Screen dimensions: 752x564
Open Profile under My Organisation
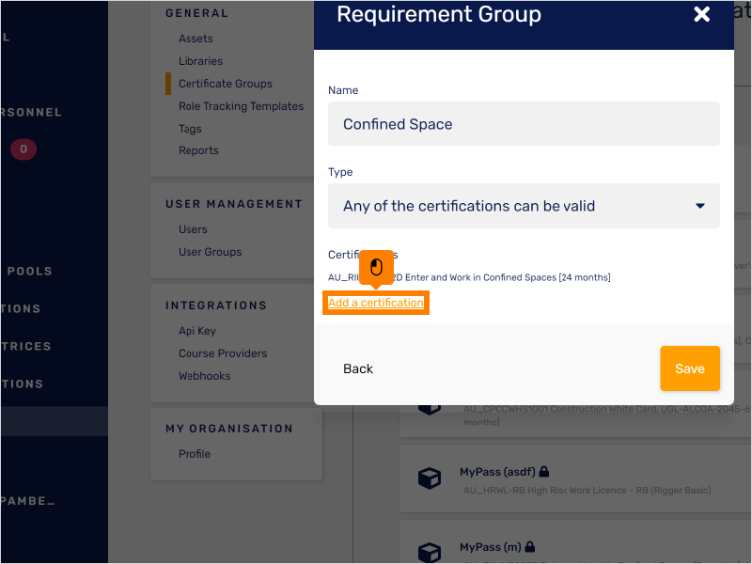(195, 453)
